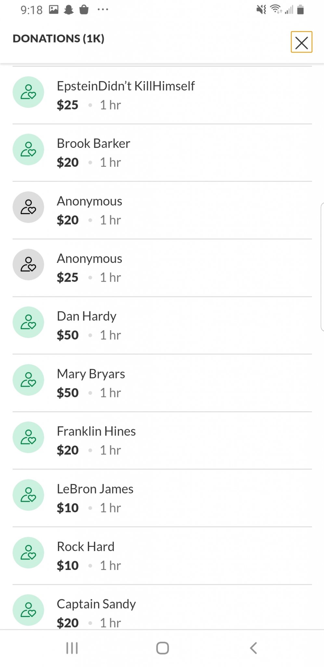The height and width of the screenshot is (667, 324).
Task: Close the Donations list panel
Action: pyautogui.click(x=301, y=42)
